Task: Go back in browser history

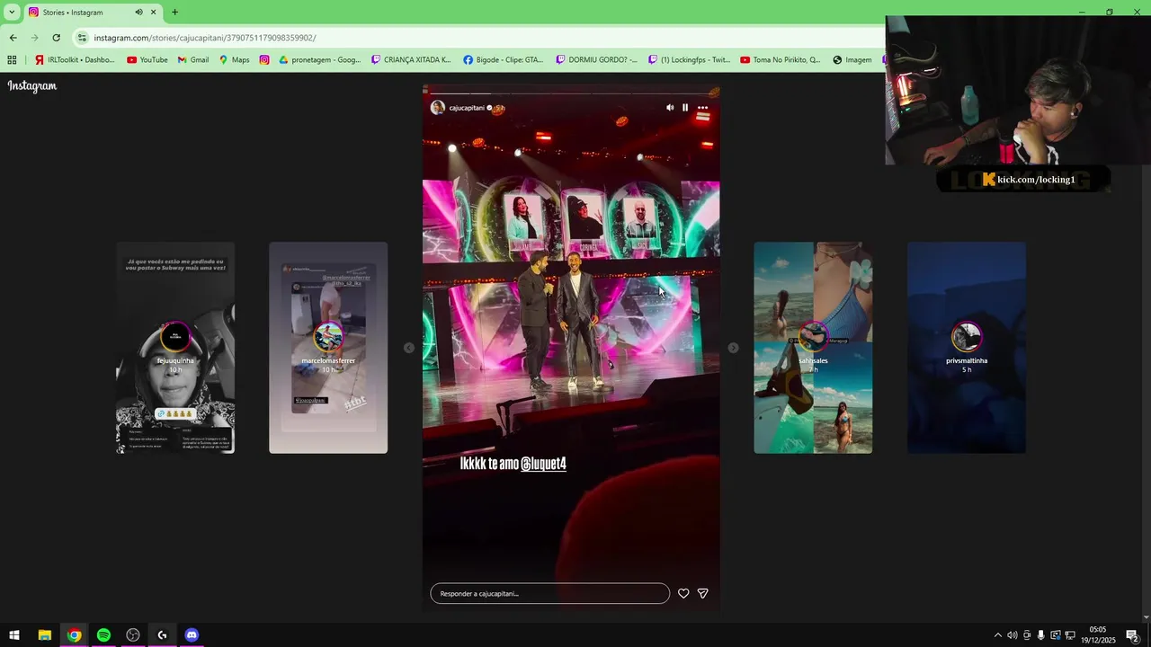Action: click(13, 38)
